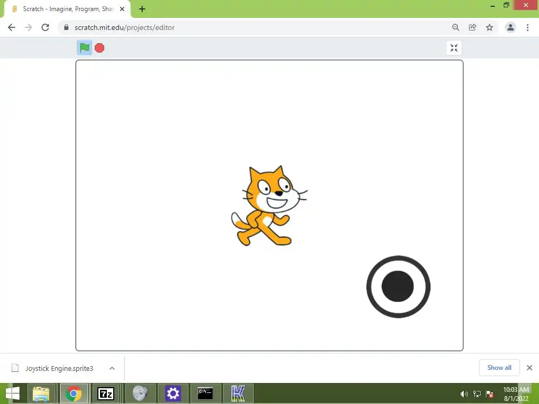Open the Chrome profile avatar menu
The width and height of the screenshot is (539, 404).
coord(511,27)
